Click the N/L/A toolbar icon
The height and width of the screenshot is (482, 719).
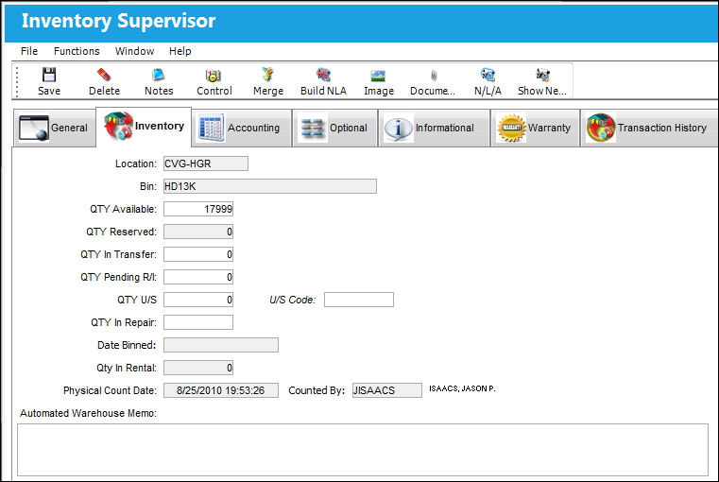pyautogui.click(x=488, y=75)
